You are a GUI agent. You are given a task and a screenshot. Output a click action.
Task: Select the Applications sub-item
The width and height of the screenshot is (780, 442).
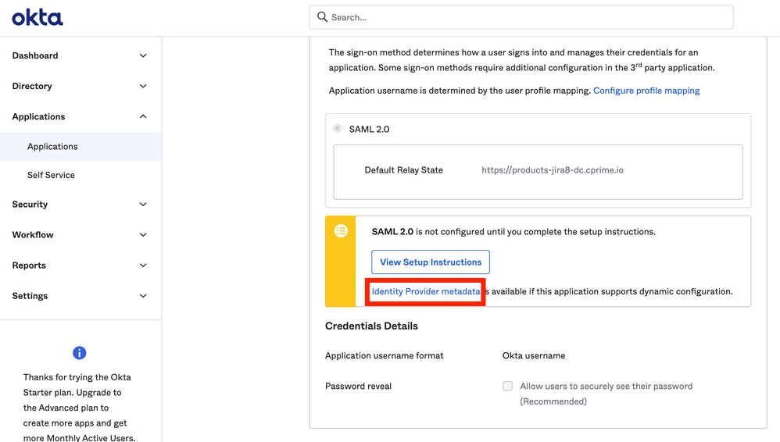(81, 146)
